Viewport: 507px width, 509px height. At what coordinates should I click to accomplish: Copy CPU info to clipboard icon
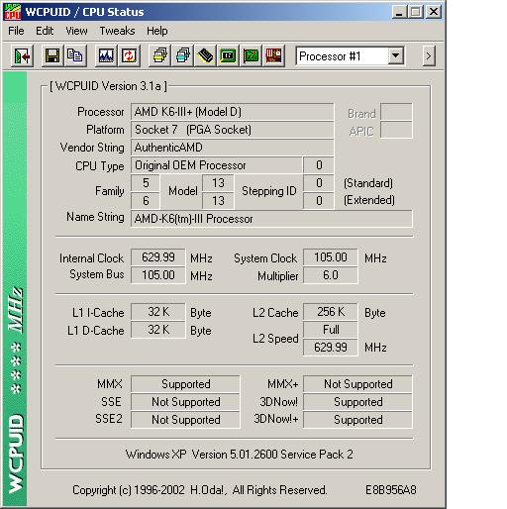[x=75, y=55]
